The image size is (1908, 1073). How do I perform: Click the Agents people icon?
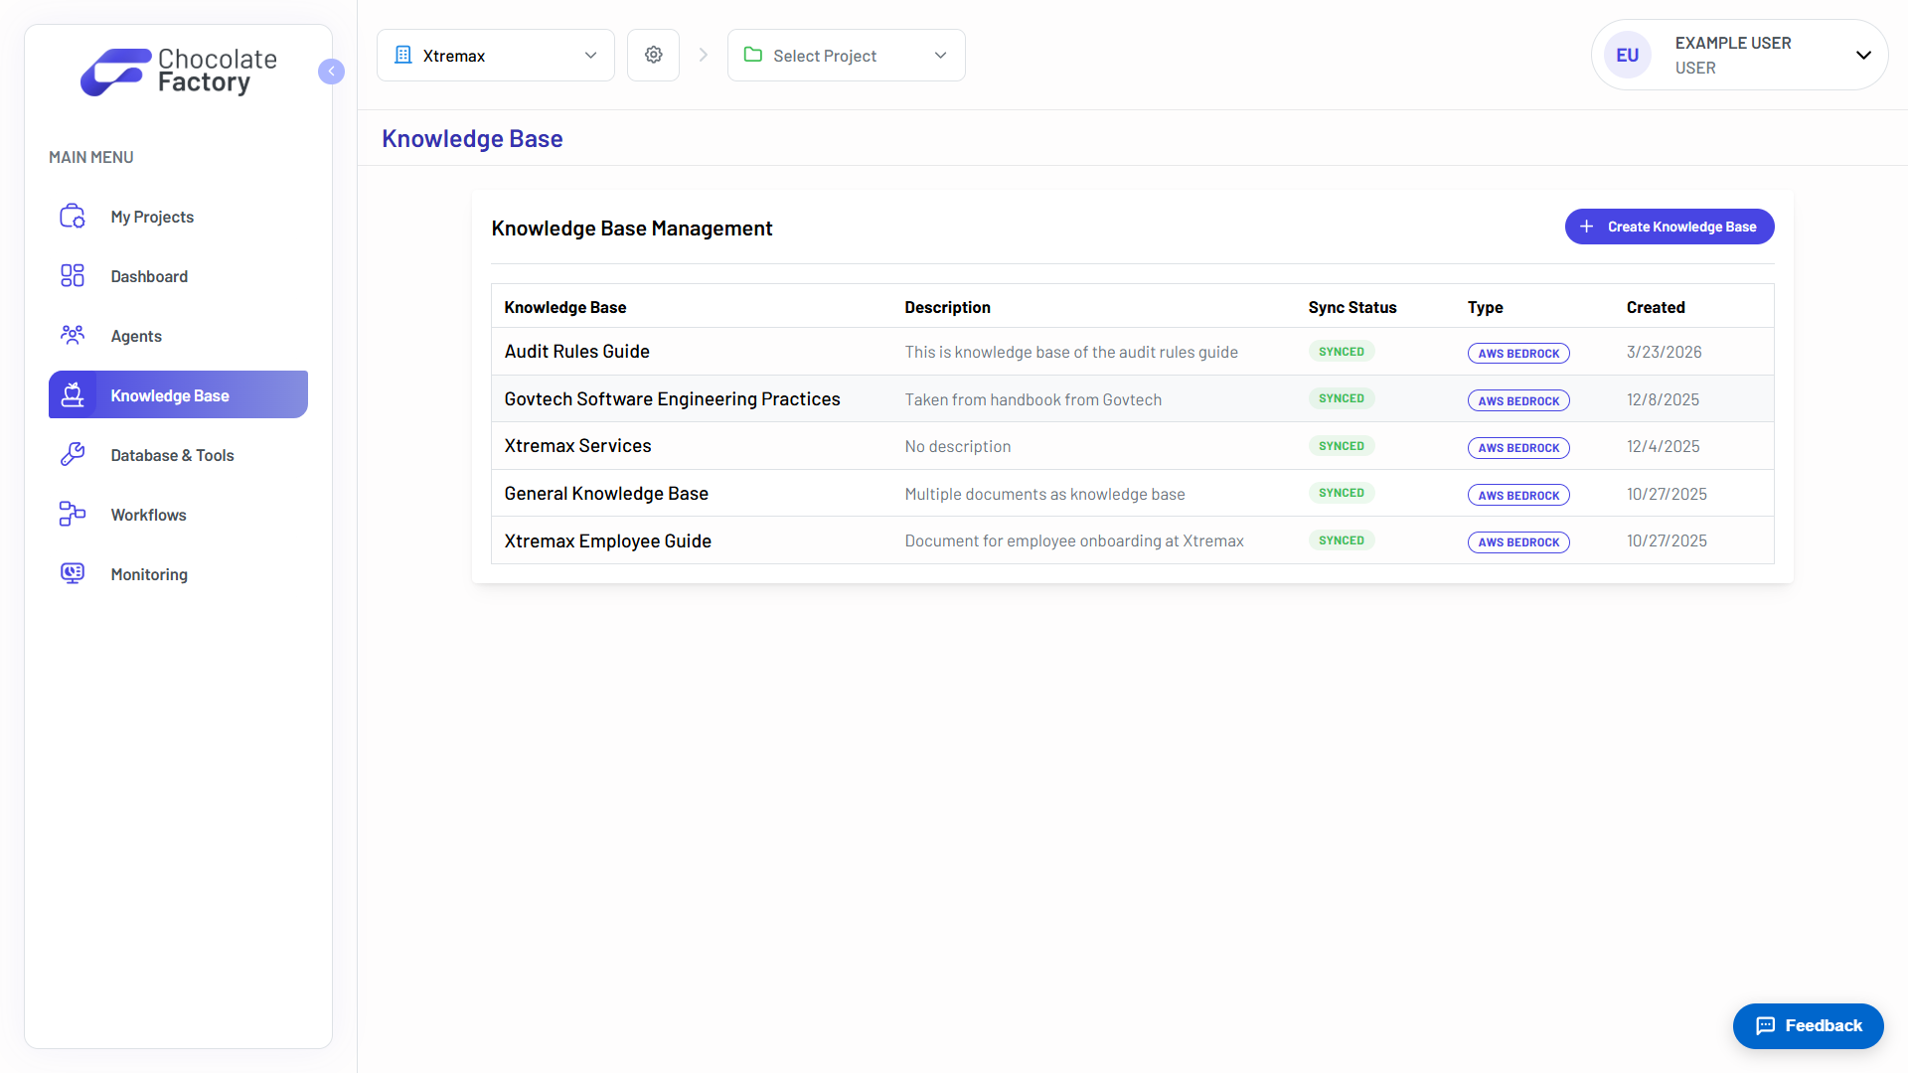73,336
